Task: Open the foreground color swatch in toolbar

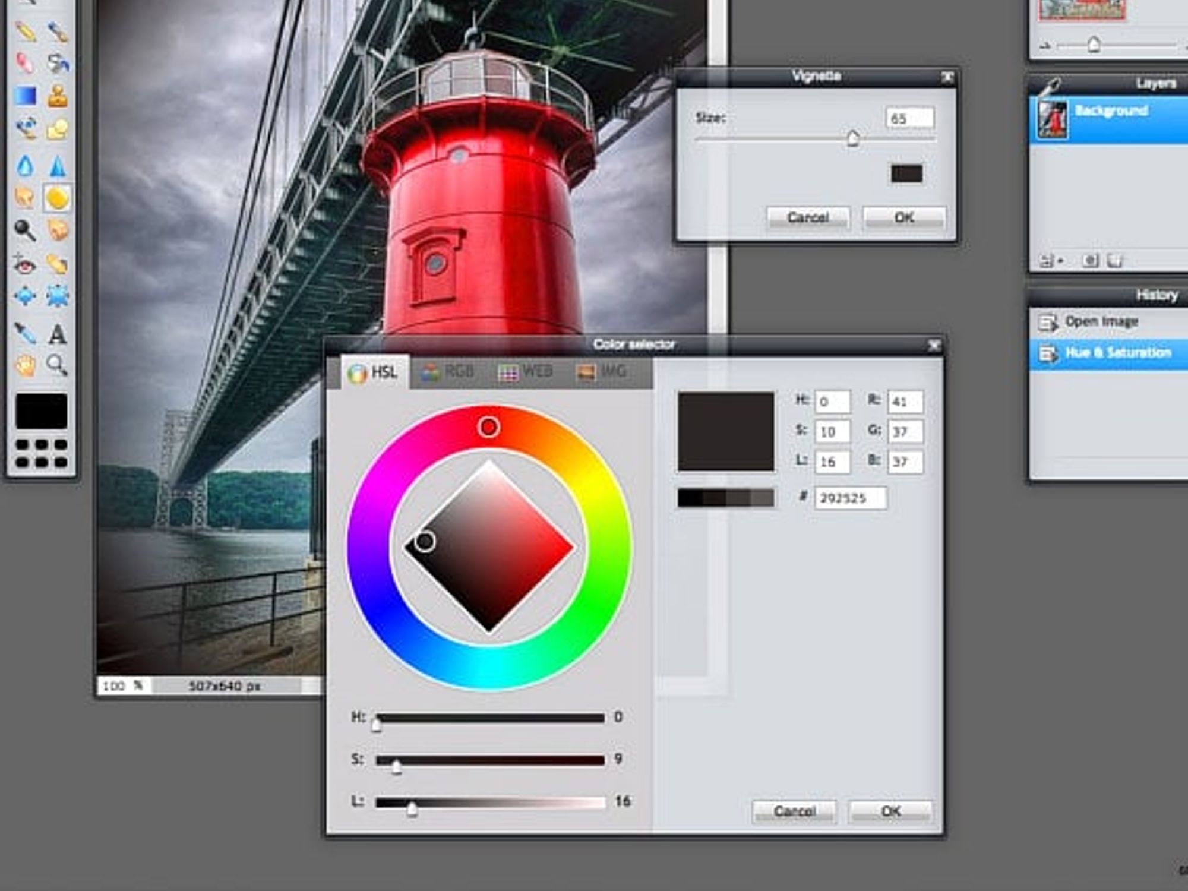Action: 41,411
